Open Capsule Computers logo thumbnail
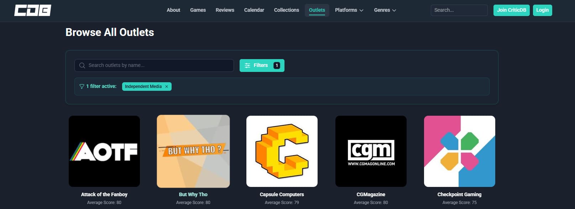This screenshot has width=575, height=209. (282, 151)
